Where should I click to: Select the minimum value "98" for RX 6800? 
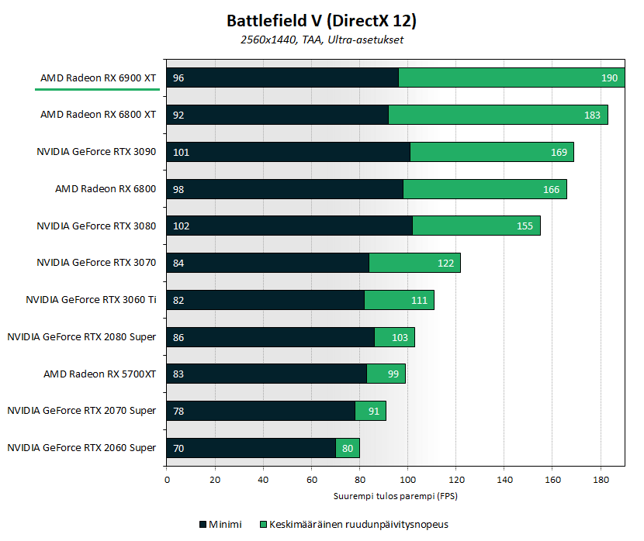[178, 189]
